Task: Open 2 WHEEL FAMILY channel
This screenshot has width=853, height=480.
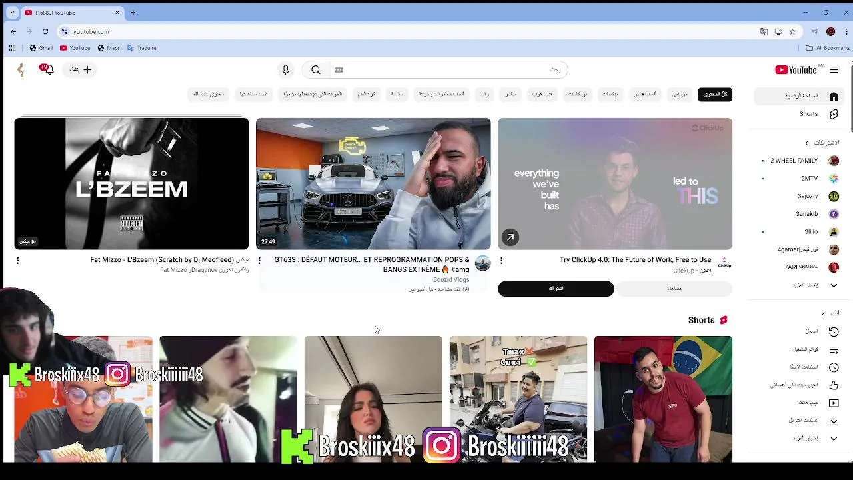Action: (800, 161)
